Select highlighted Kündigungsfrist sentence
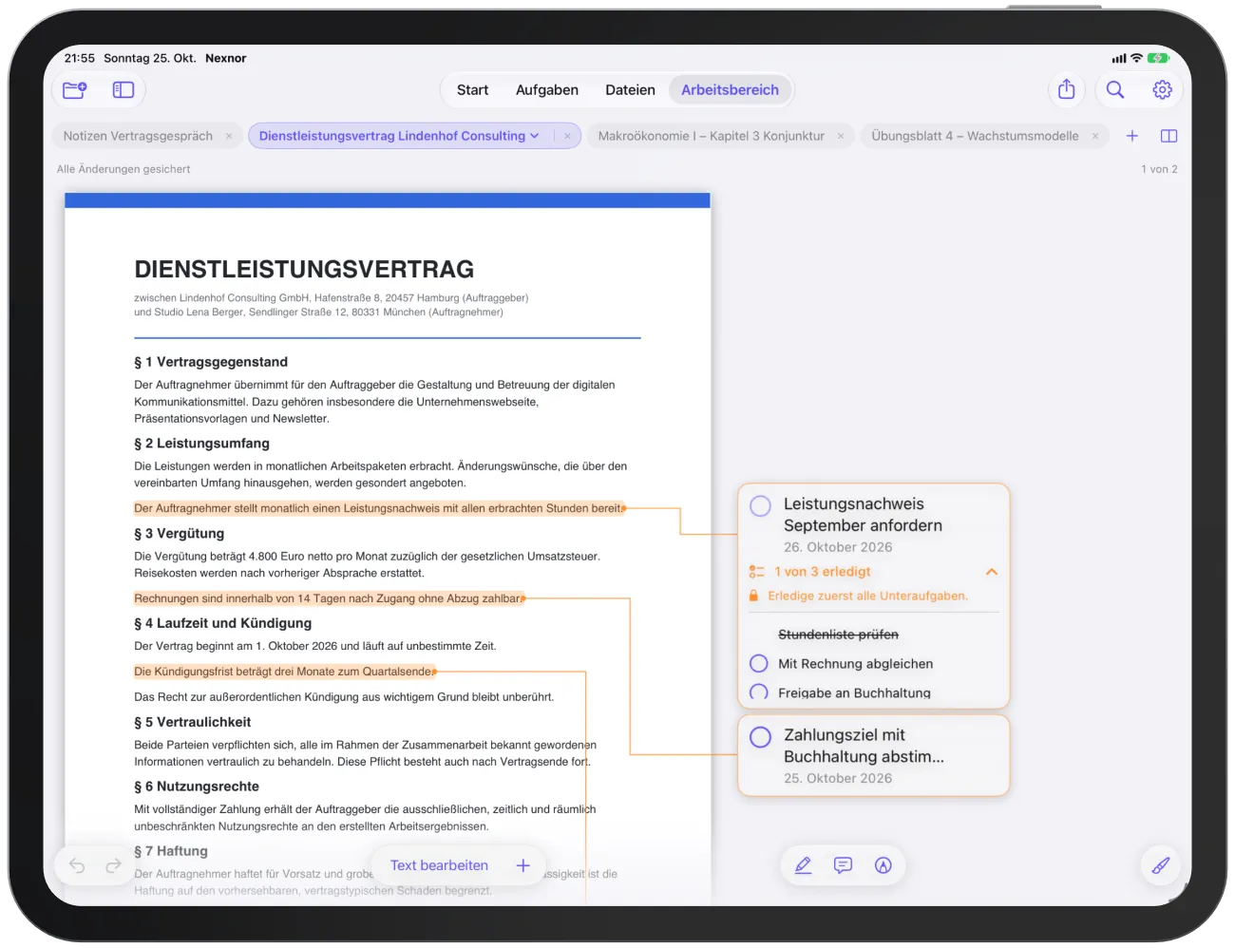 (284, 672)
